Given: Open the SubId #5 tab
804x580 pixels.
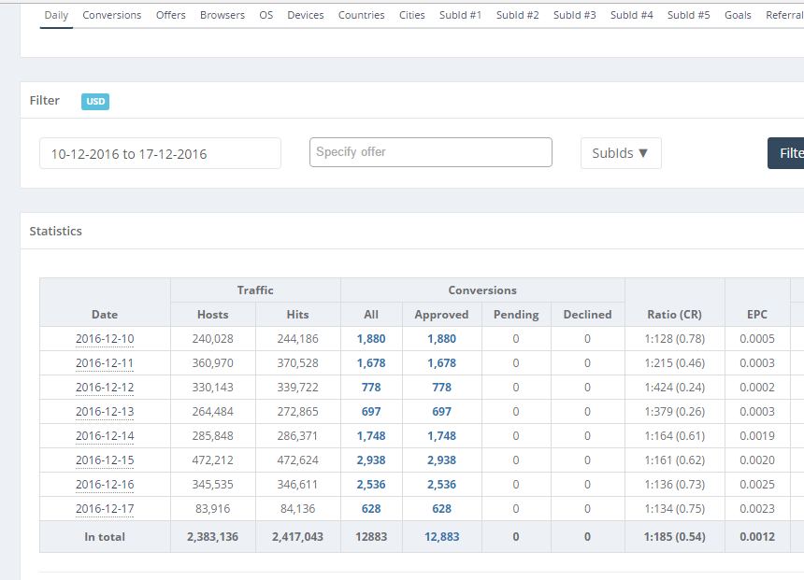Looking at the screenshot, I should tap(689, 15).
